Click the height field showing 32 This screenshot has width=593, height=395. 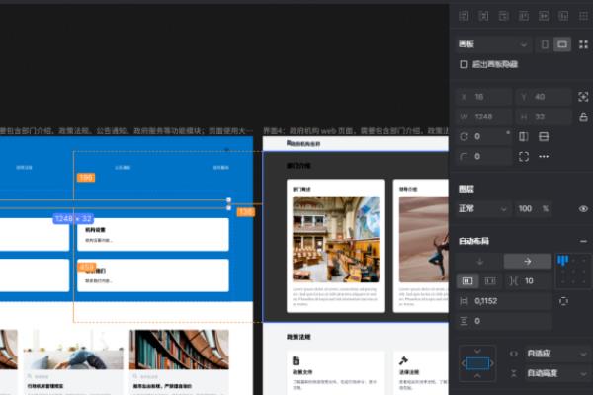543,117
